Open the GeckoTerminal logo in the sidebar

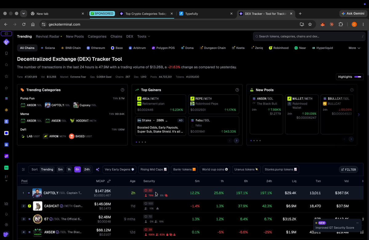point(6,42)
